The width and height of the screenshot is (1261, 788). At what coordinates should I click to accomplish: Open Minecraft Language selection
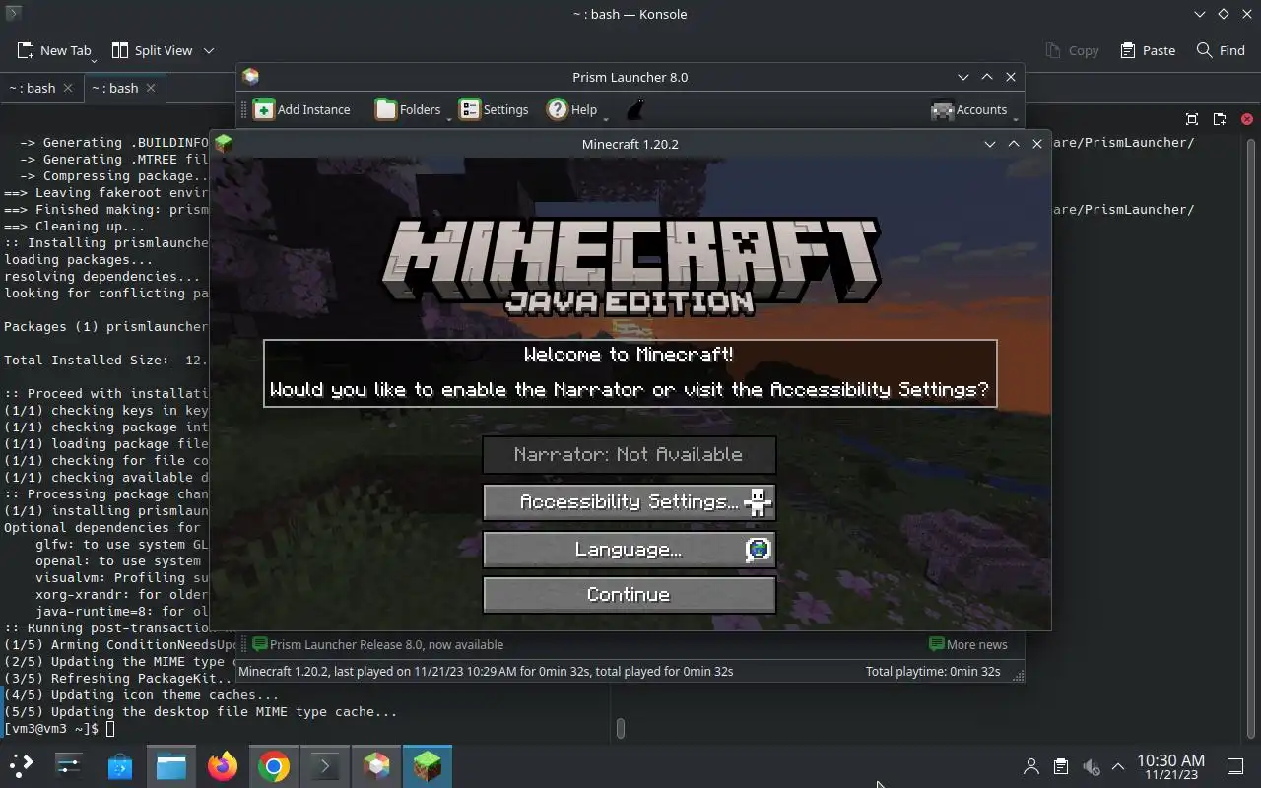629,549
